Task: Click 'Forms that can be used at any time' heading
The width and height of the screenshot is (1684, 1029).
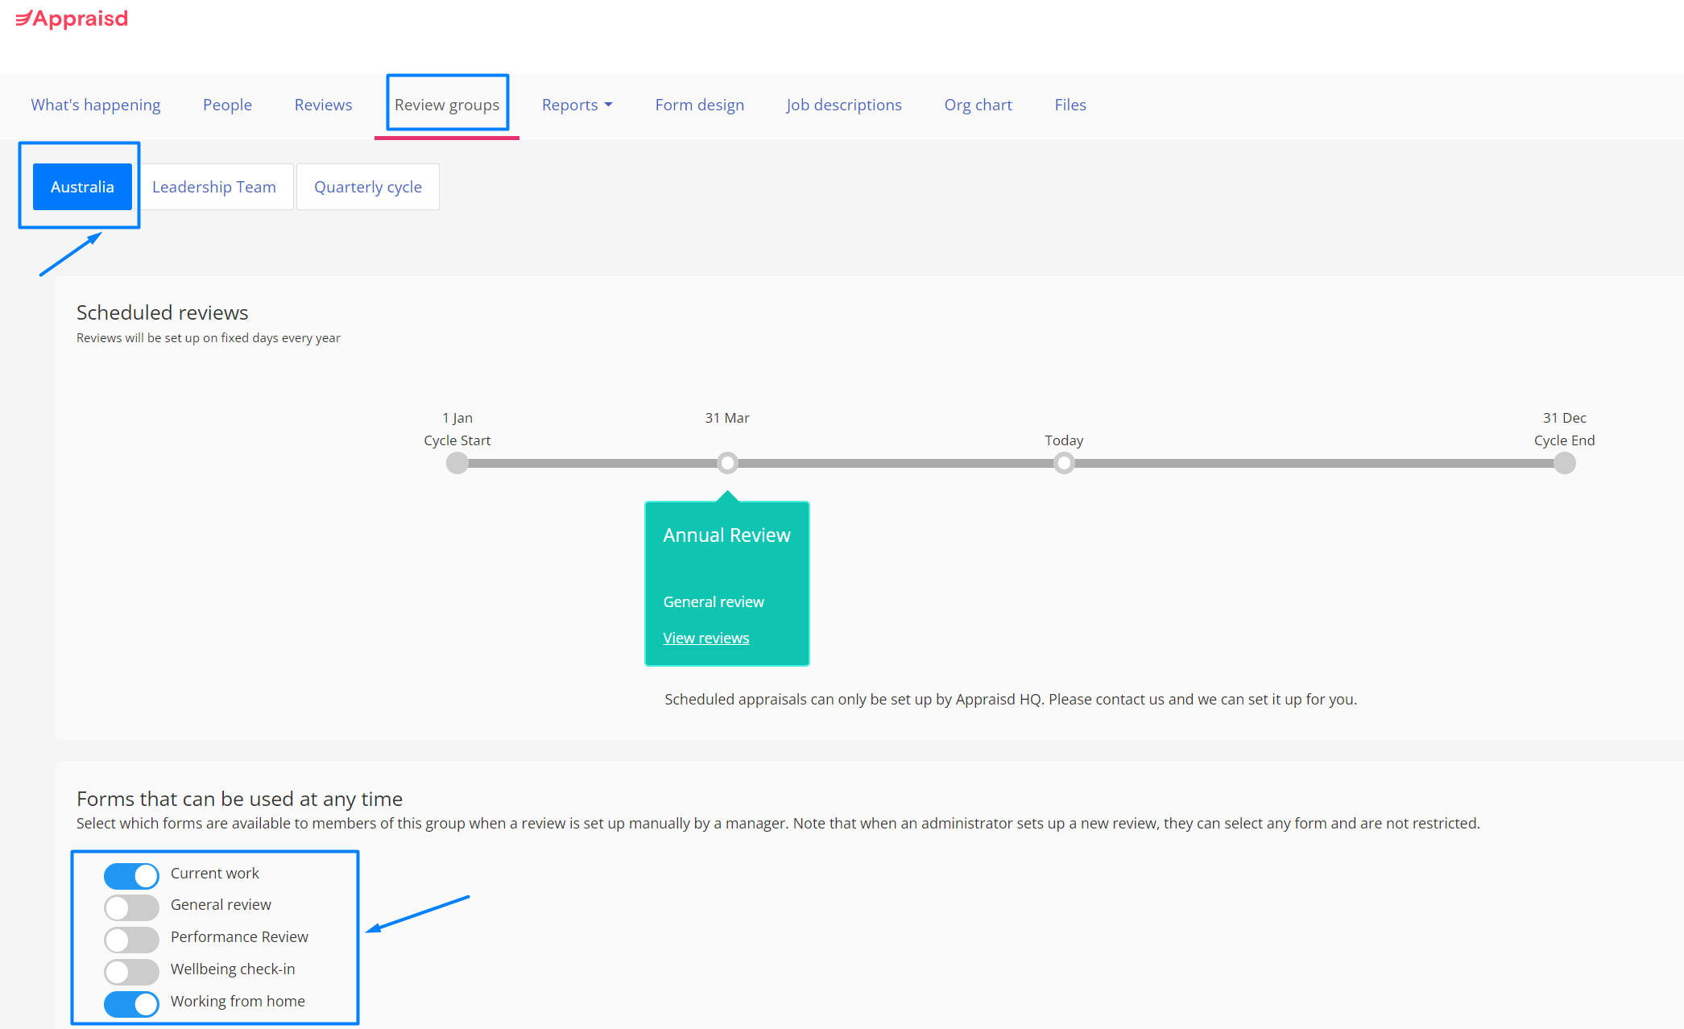Action: (x=239, y=799)
